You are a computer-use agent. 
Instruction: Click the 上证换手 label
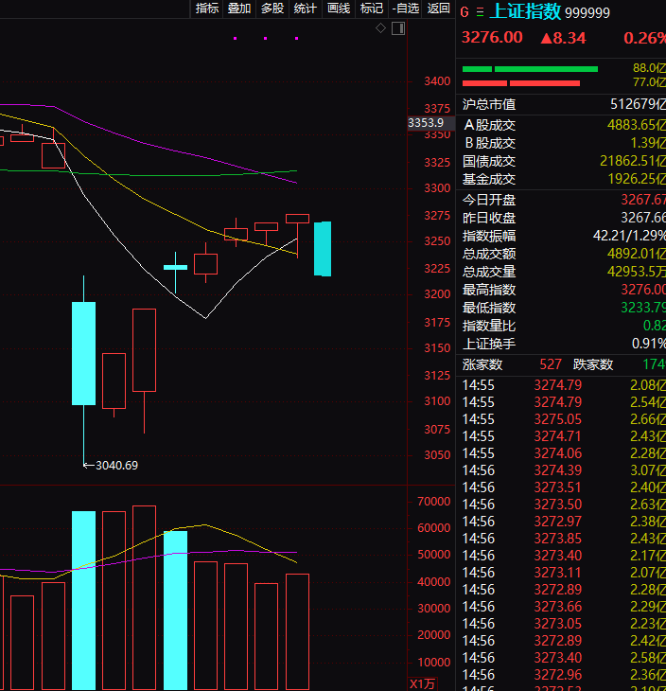pos(489,344)
